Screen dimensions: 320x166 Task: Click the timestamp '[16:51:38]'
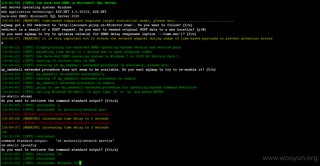(x=11, y=159)
